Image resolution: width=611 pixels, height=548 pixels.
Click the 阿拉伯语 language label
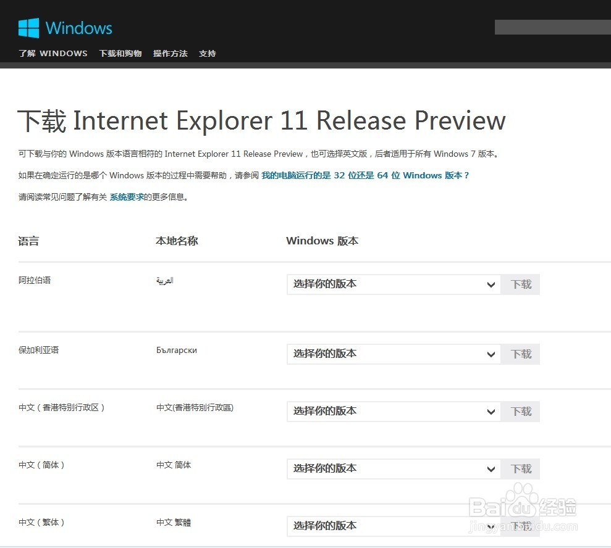[35, 280]
